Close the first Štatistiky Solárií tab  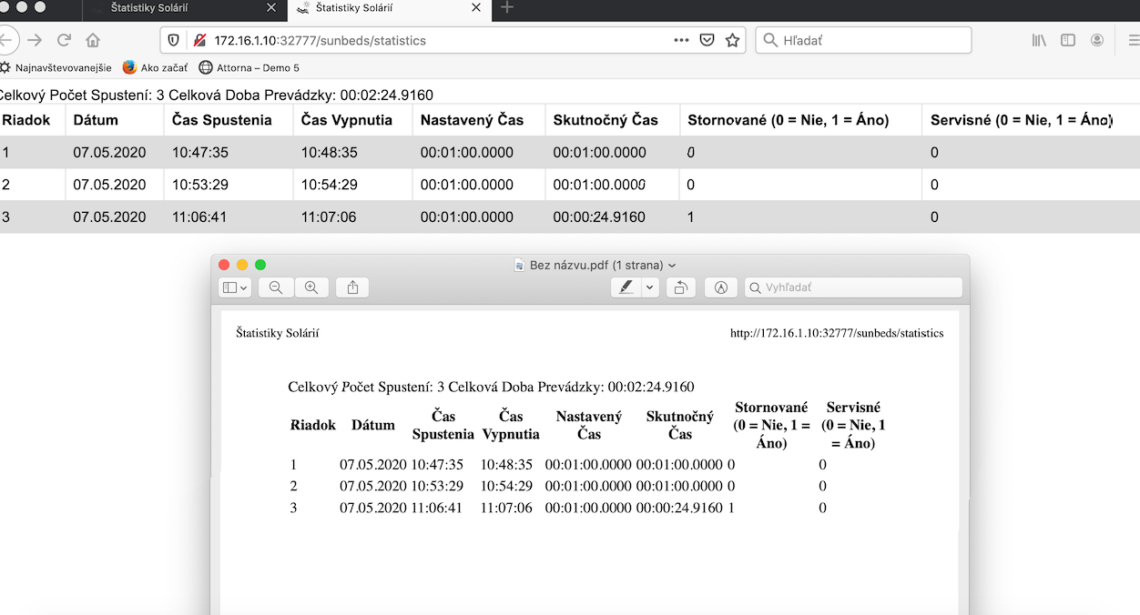[x=270, y=8]
